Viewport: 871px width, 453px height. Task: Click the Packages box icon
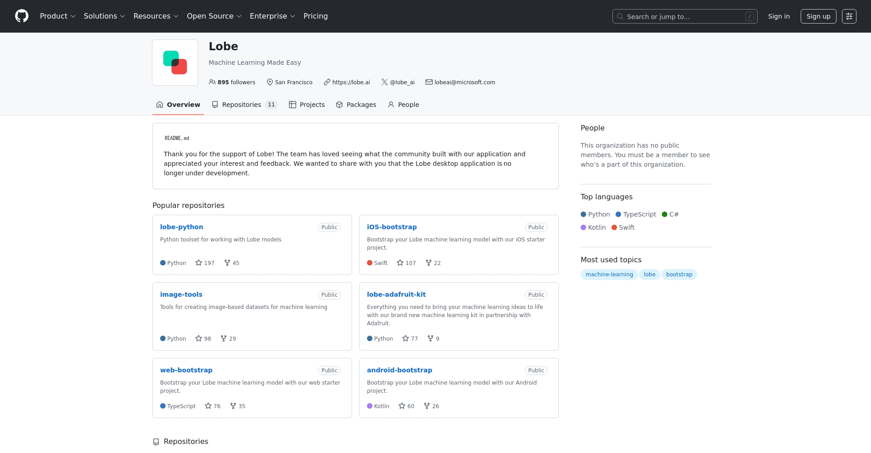click(x=339, y=105)
